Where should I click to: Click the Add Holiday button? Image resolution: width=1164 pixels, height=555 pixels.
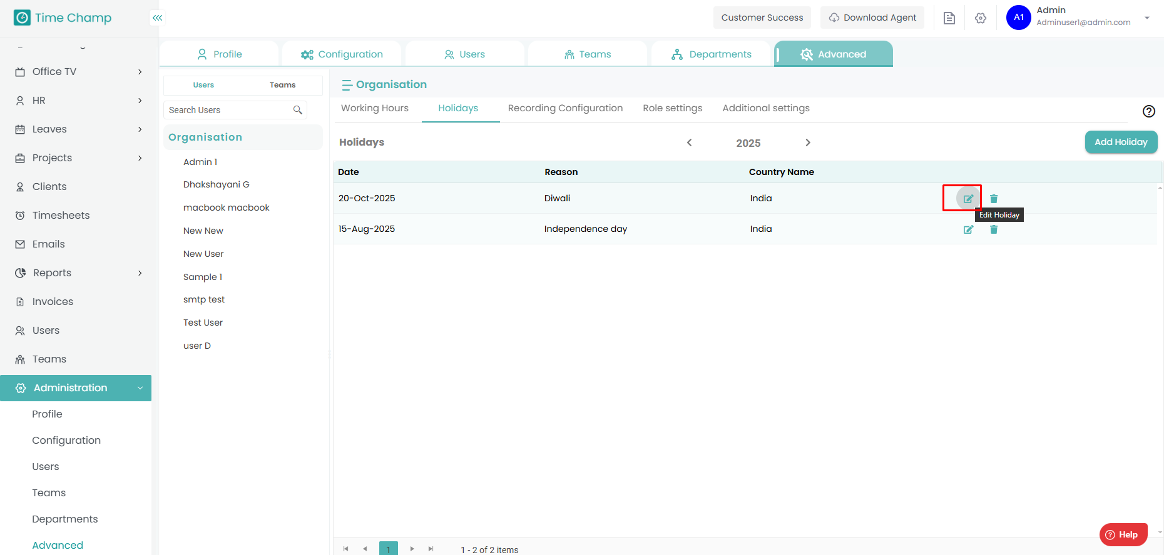tap(1120, 142)
